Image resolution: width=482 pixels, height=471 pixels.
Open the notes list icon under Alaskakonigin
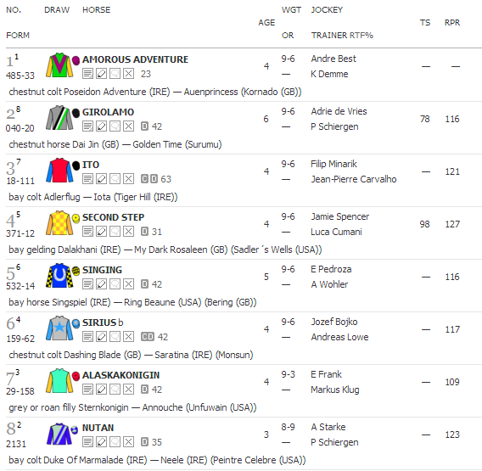coord(87,390)
